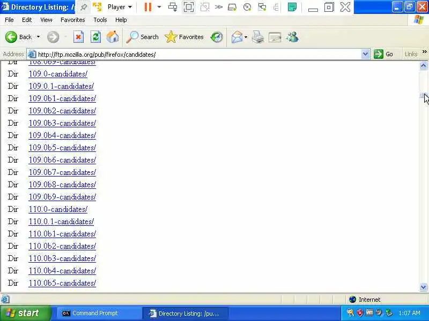The image size is (429, 321).
Task: Click the Internet zone status bar entry
Action: [x=365, y=300]
